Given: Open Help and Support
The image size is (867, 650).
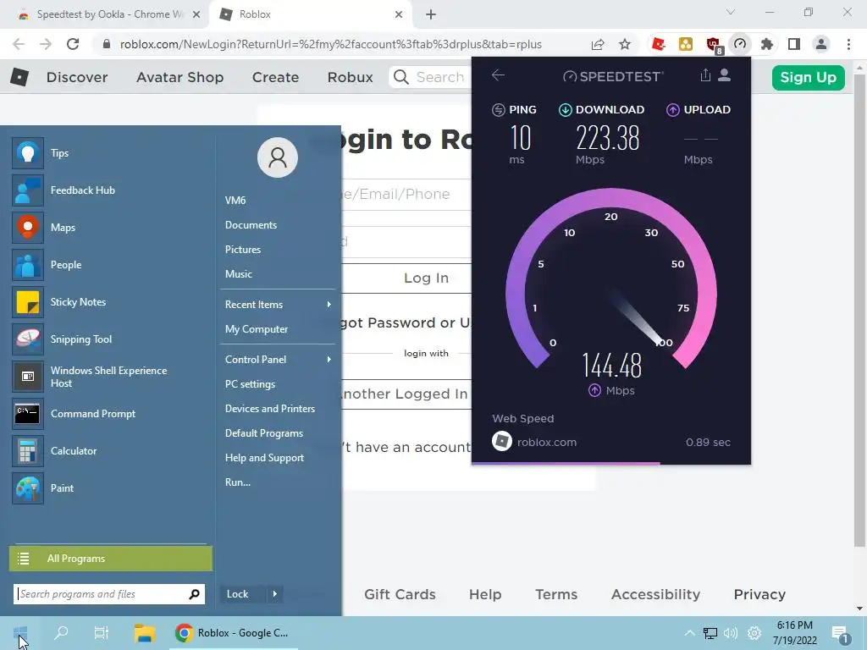Looking at the screenshot, I should coord(264,458).
